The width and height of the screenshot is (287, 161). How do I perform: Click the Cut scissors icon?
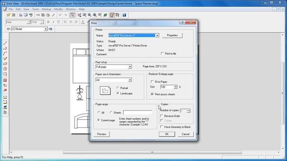(38, 15)
